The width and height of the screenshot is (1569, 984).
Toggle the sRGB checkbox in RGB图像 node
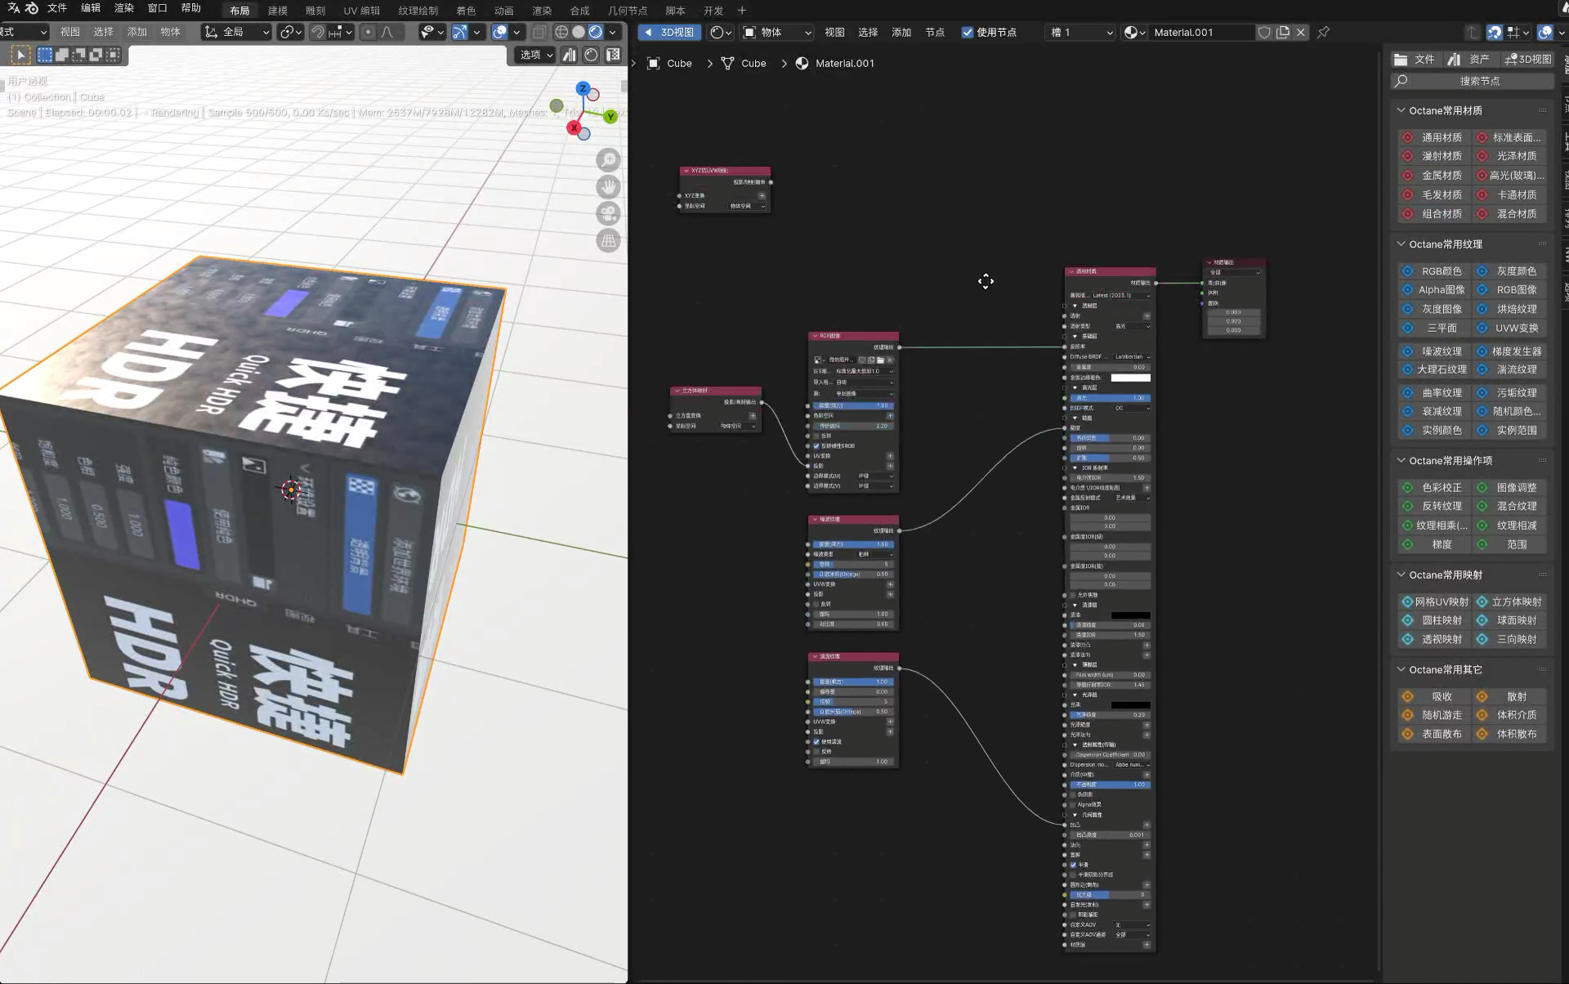click(x=816, y=445)
